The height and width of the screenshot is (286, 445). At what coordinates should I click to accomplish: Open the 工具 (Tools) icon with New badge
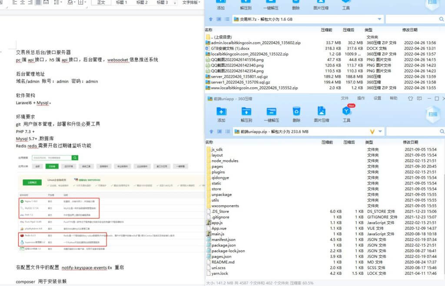click(x=346, y=111)
